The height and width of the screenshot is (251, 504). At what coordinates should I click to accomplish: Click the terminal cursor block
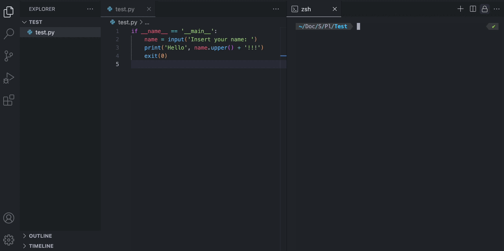coord(358,26)
